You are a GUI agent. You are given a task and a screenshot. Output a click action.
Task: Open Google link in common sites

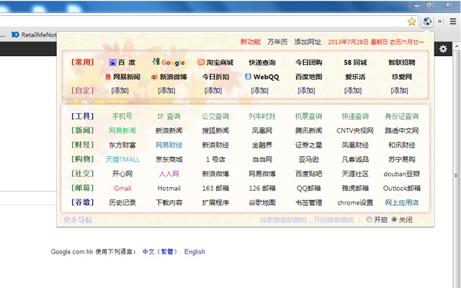[x=169, y=63]
